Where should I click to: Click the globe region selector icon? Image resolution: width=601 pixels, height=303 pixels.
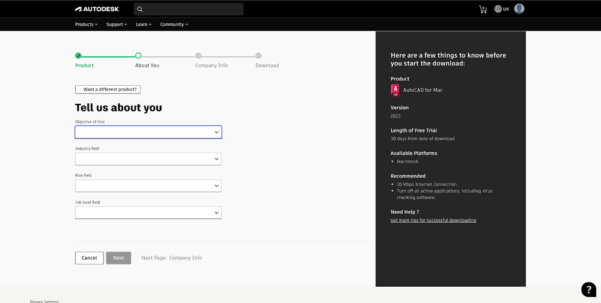498,9
